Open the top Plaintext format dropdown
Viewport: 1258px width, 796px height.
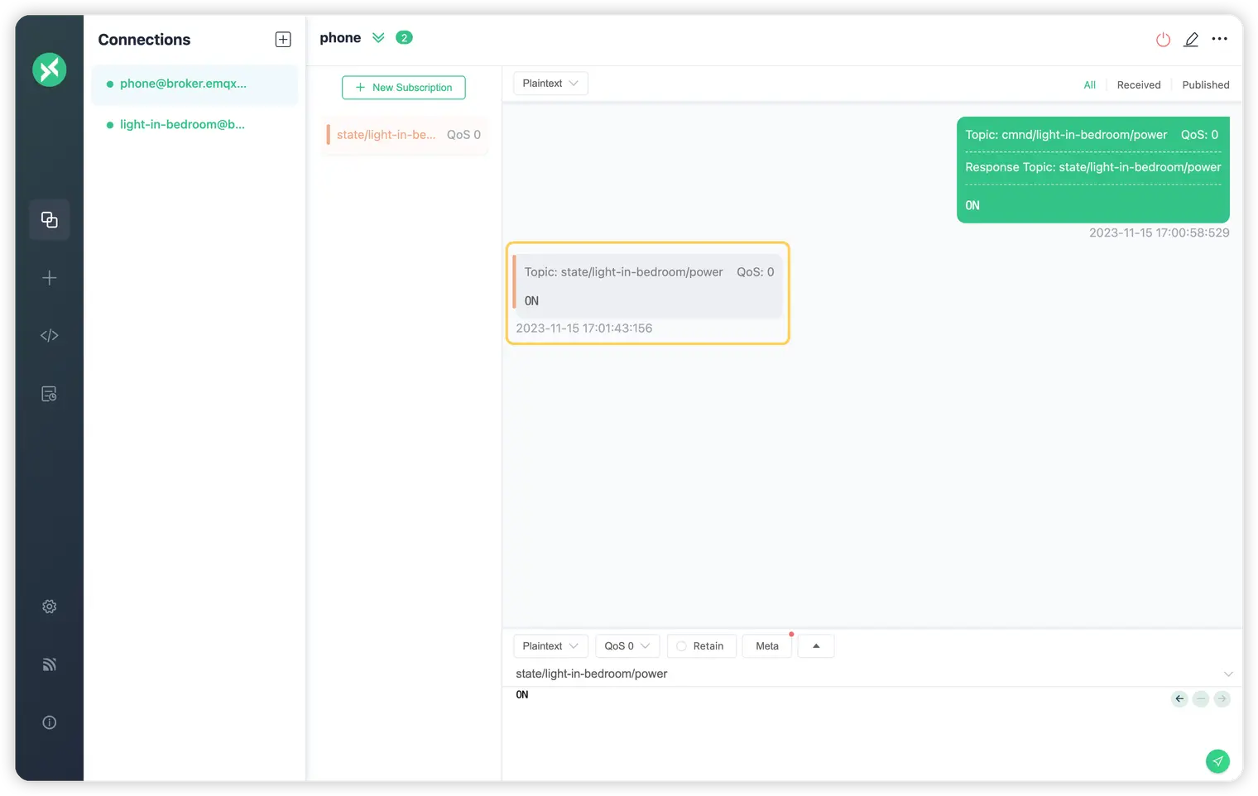coord(550,84)
